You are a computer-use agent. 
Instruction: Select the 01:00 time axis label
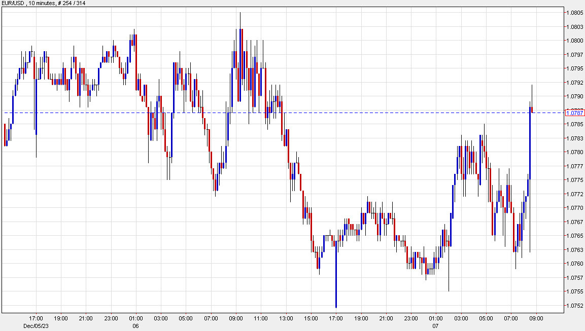pyautogui.click(x=135, y=319)
